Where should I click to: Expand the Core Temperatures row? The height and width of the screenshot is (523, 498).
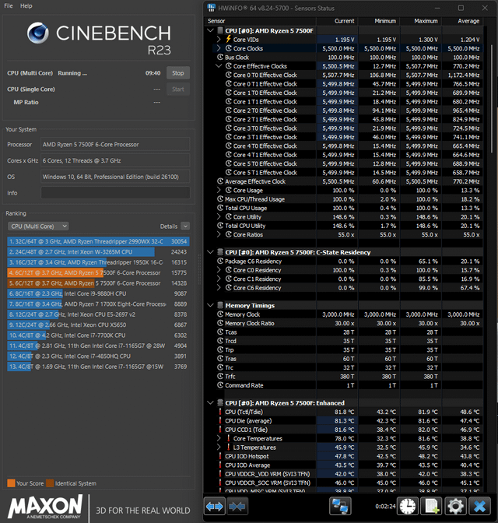tap(219, 438)
